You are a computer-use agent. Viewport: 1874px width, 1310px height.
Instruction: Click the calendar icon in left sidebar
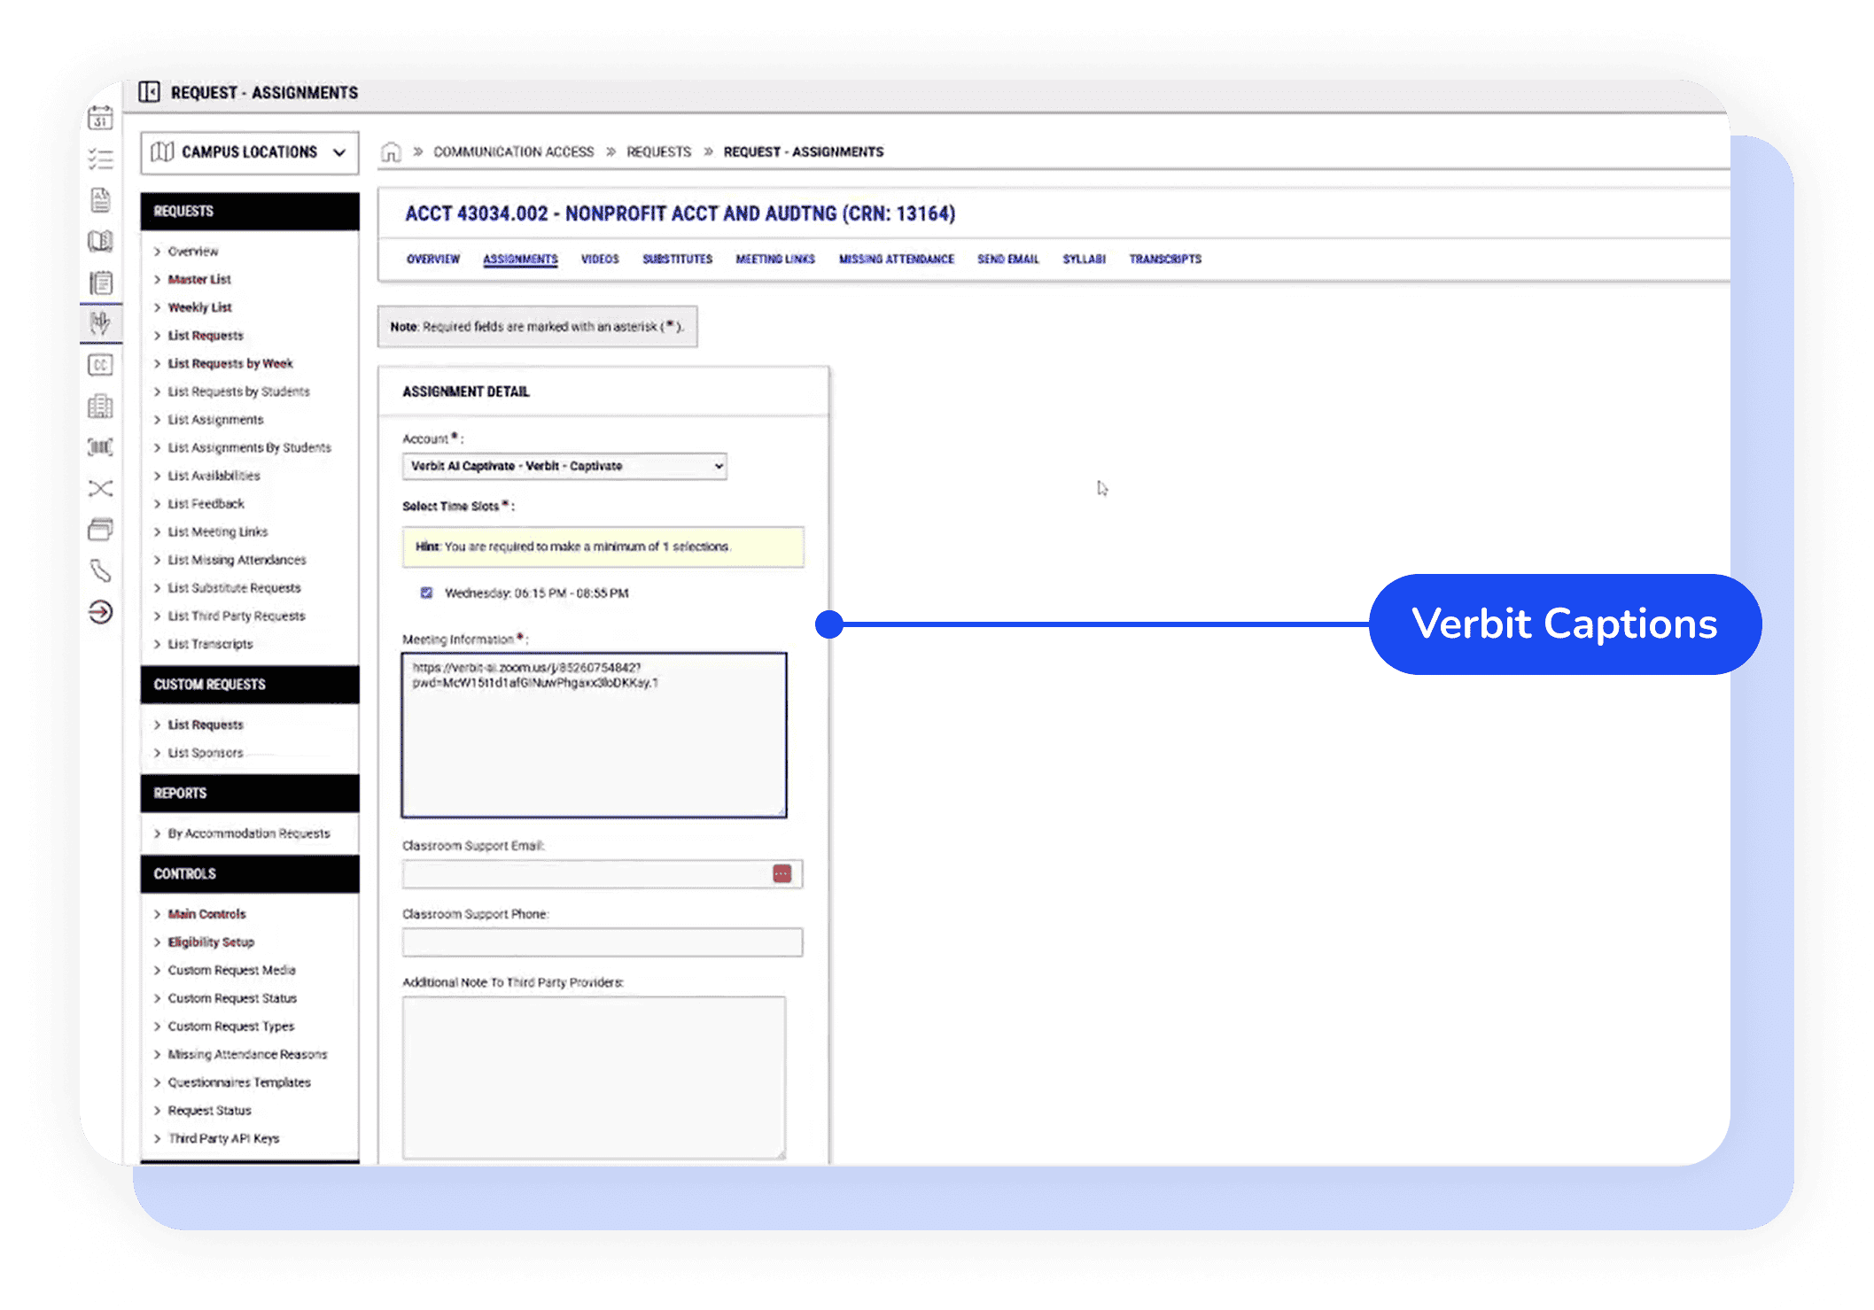[101, 118]
